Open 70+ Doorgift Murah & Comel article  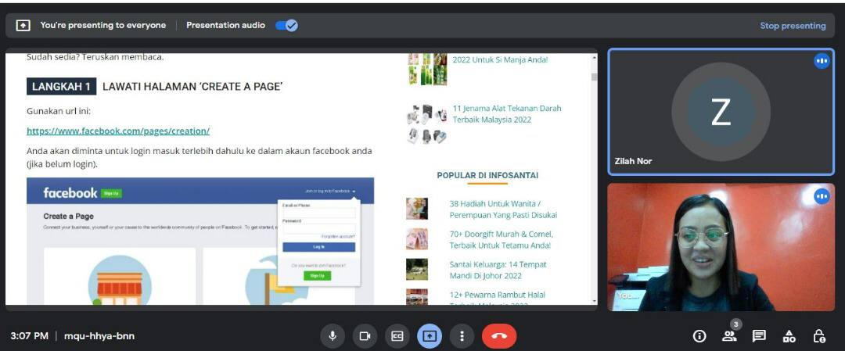tap(502, 239)
